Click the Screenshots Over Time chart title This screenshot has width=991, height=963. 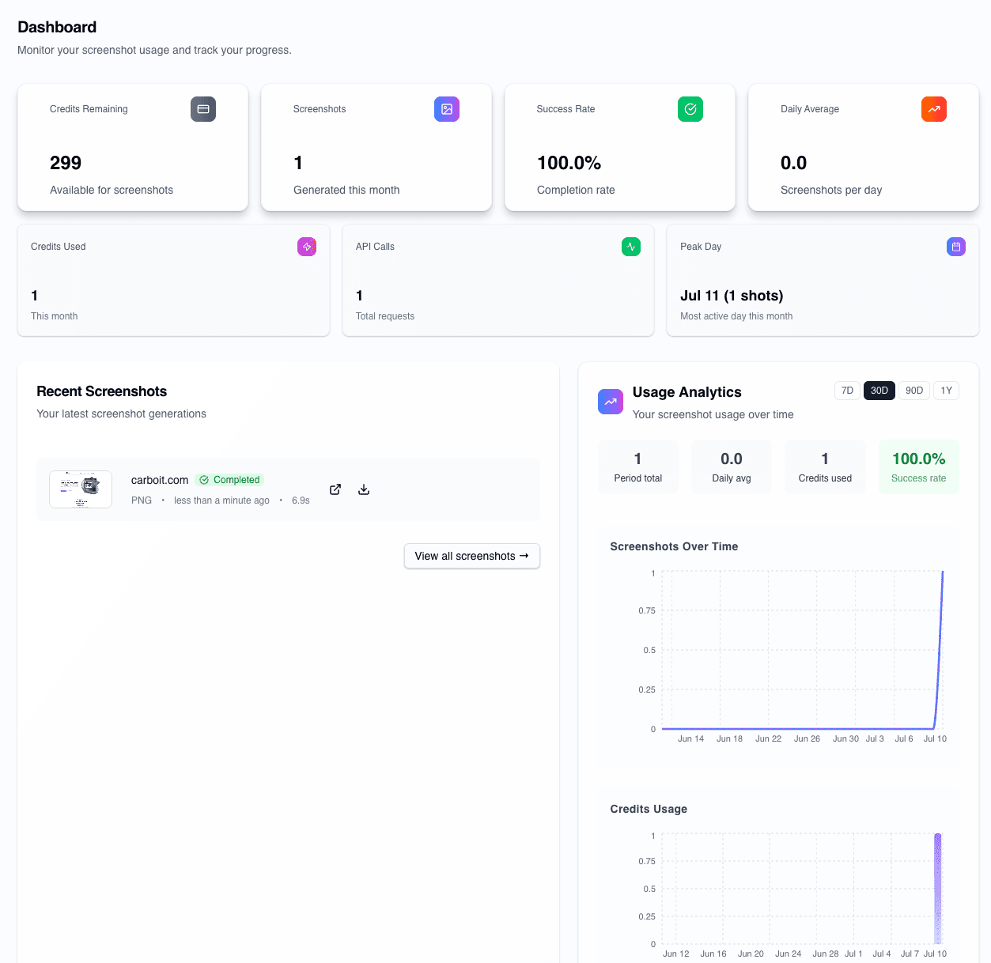point(674,546)
